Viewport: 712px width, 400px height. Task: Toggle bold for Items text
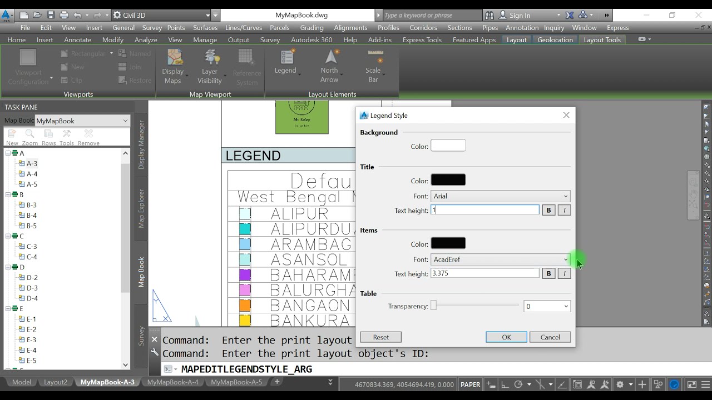point(548,273)
